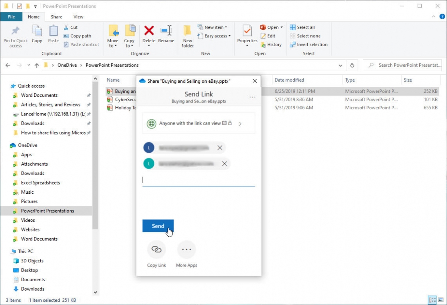This screenshot has height=305, width=447.
Task: Click Invert selection in the Select group
Action: tap(308, 45)
